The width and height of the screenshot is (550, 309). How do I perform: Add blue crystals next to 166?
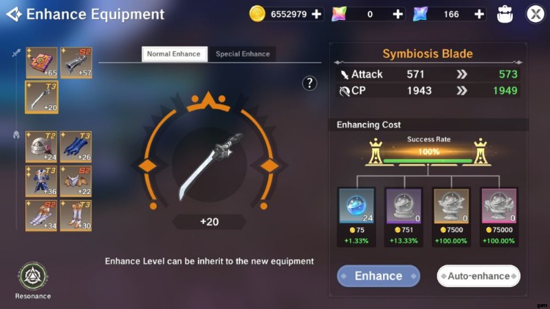479,14
